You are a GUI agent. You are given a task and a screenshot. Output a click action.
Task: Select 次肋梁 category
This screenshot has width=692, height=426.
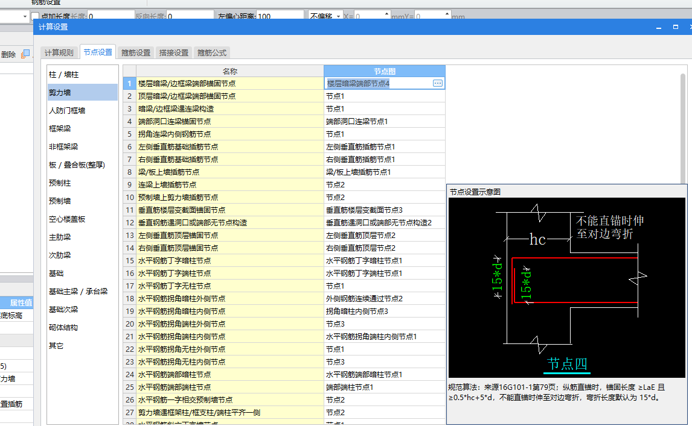(83, 255)
